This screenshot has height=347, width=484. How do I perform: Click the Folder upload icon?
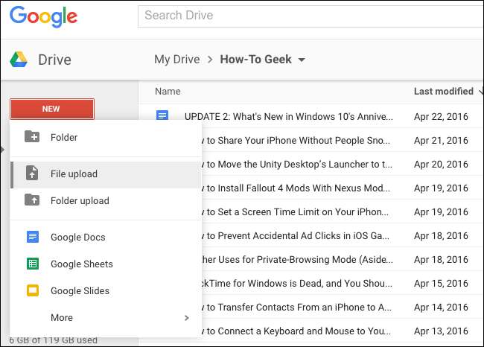click(x=32, y=200)
